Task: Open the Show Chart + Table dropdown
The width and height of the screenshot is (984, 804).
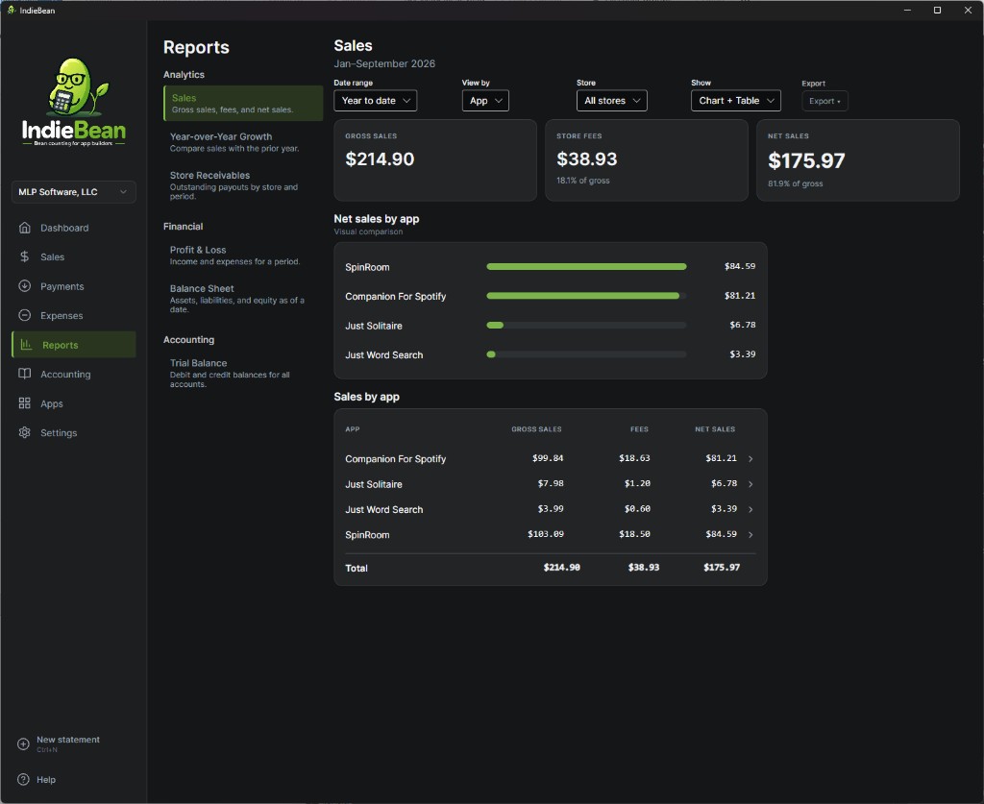Action: click(735, 100)
